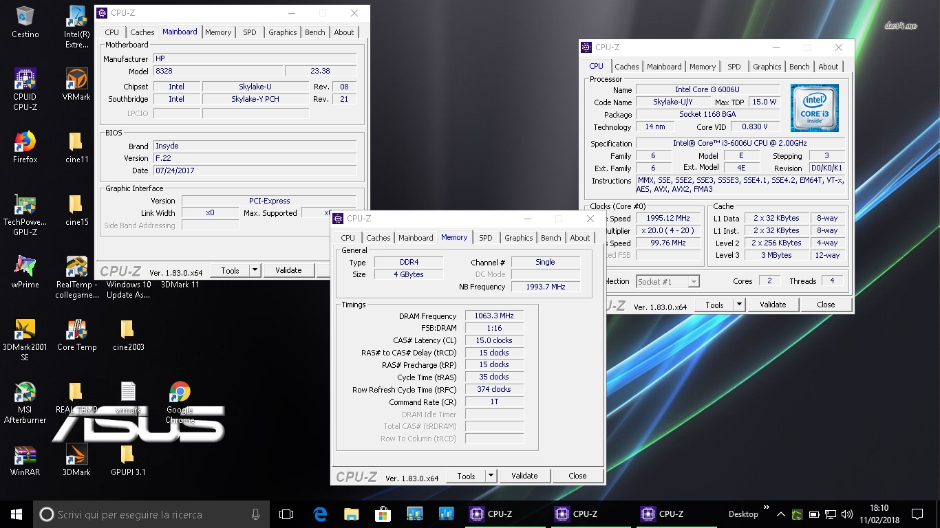Click Validate in the Mainboard window
940x528 pixels.
(288, 270)
